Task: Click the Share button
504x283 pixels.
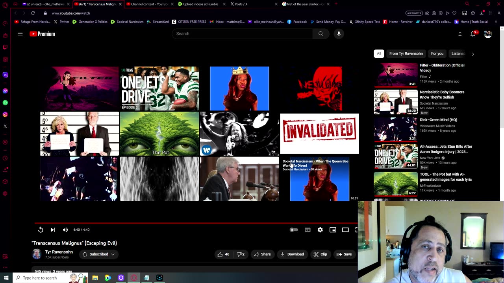Action: click(x=262, y=254)
